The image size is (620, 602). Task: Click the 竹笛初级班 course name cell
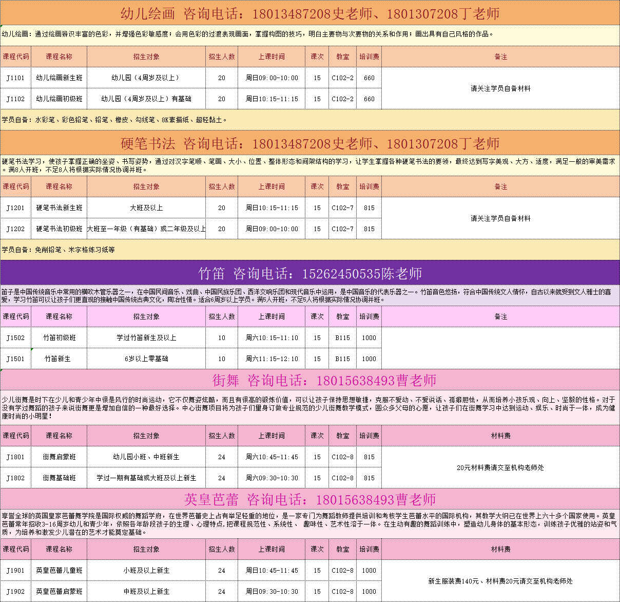59,338
